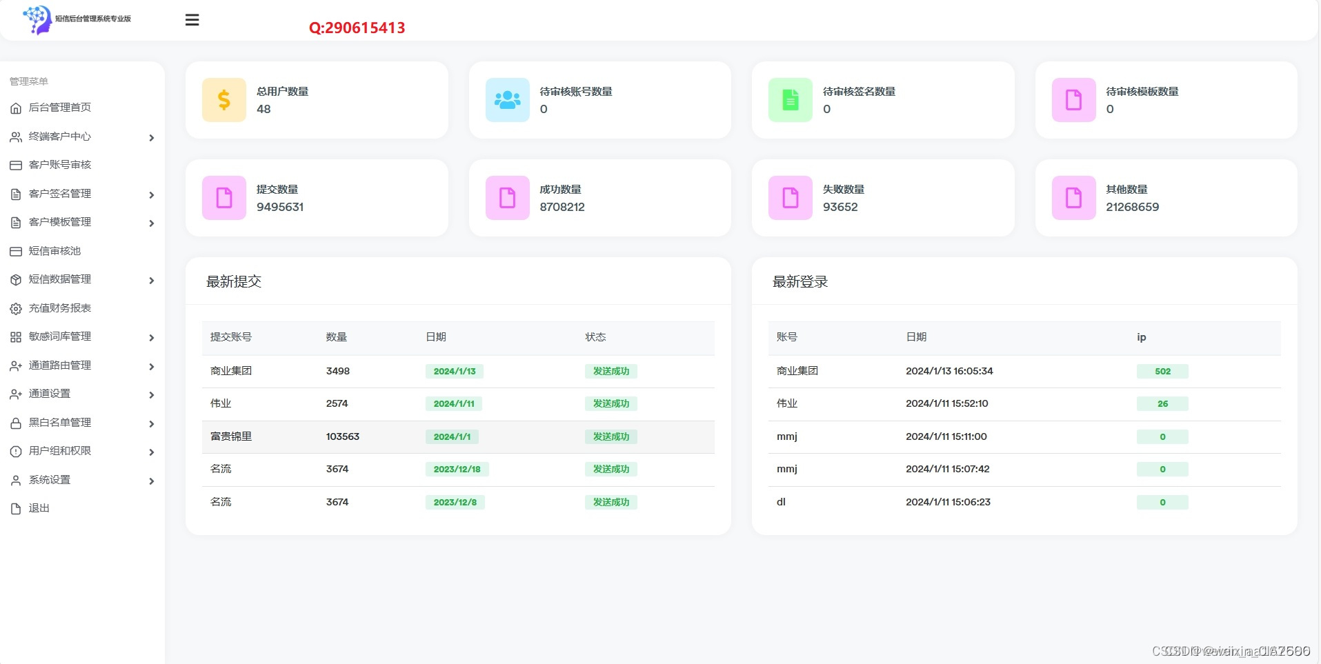Screen dimensions: 1321x664
Task: Click the card icon beside 短信审核池
Action: tap(16, 252)
